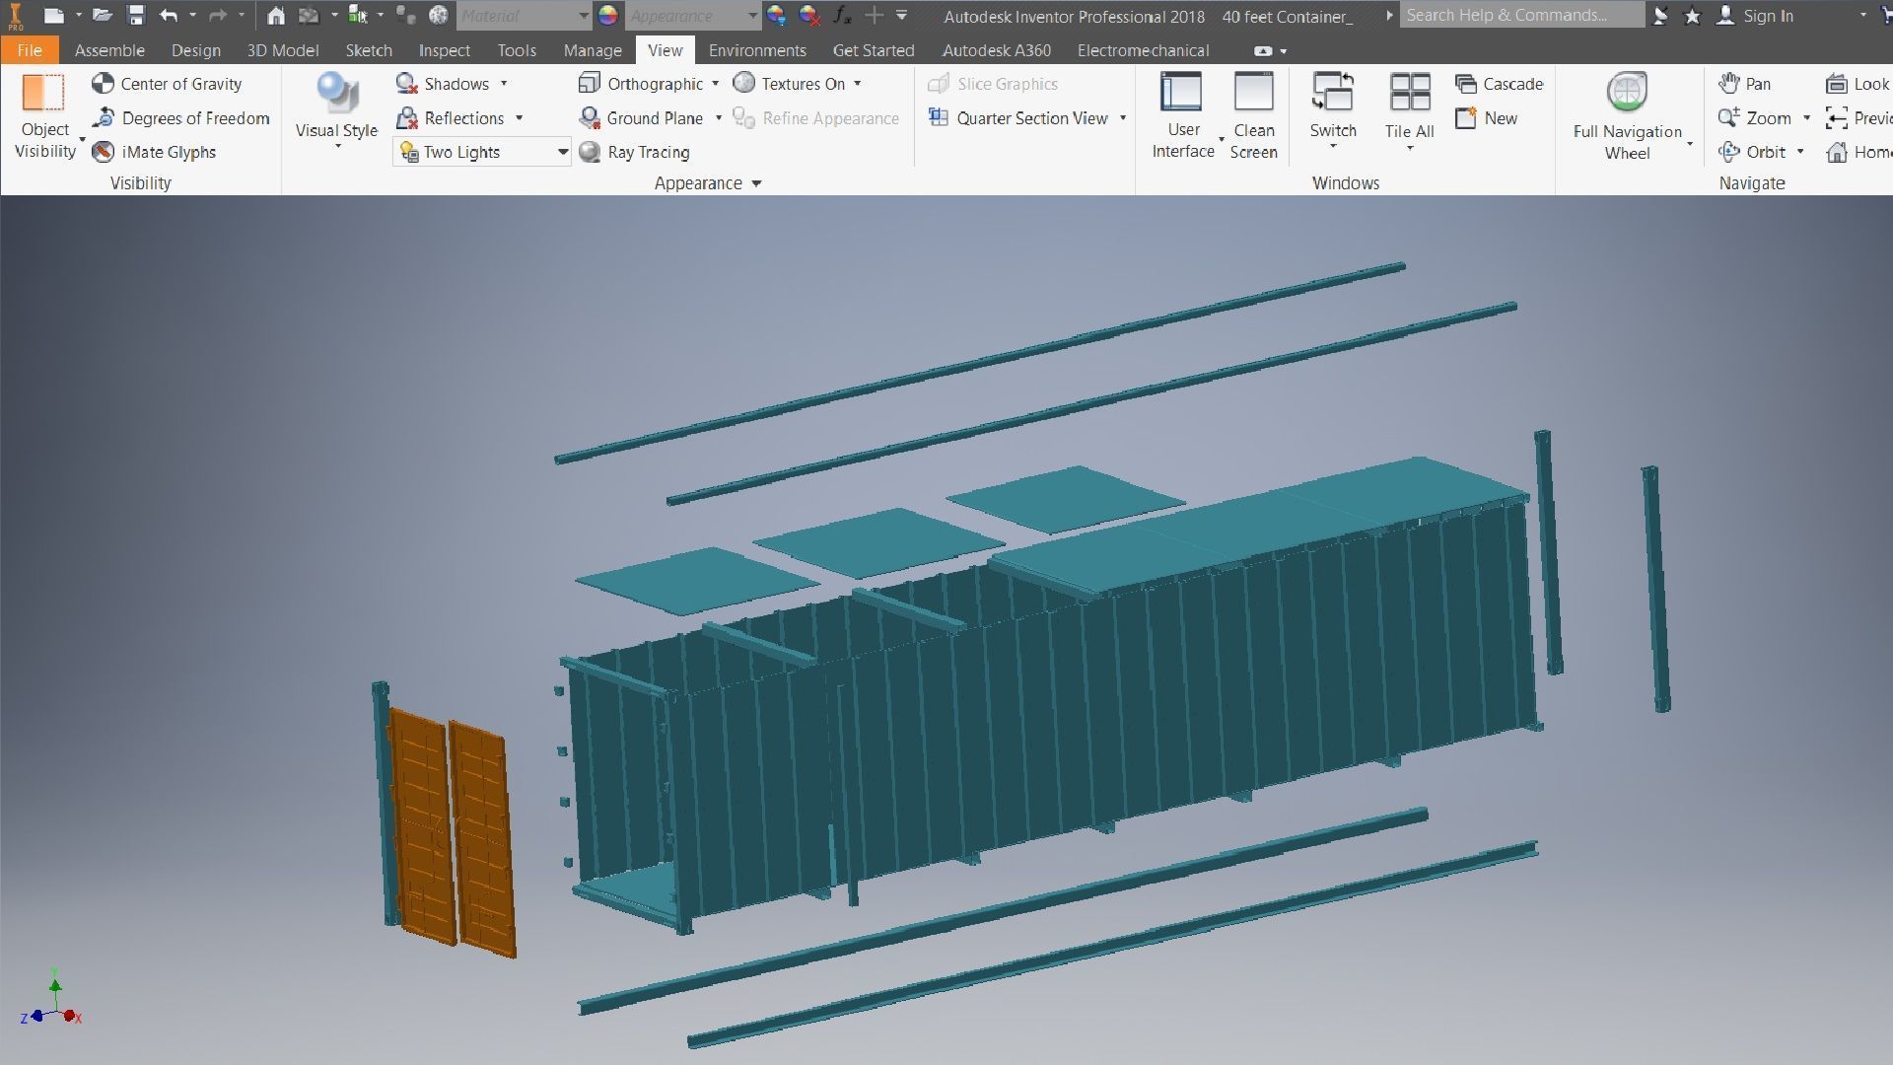Click the orange container doors in the model

click(452, 833)
